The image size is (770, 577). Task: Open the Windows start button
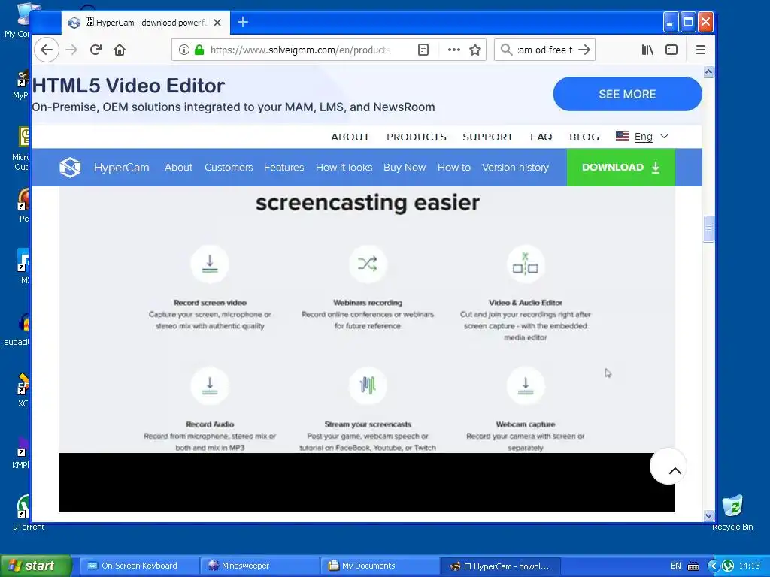tap(36, 566)
